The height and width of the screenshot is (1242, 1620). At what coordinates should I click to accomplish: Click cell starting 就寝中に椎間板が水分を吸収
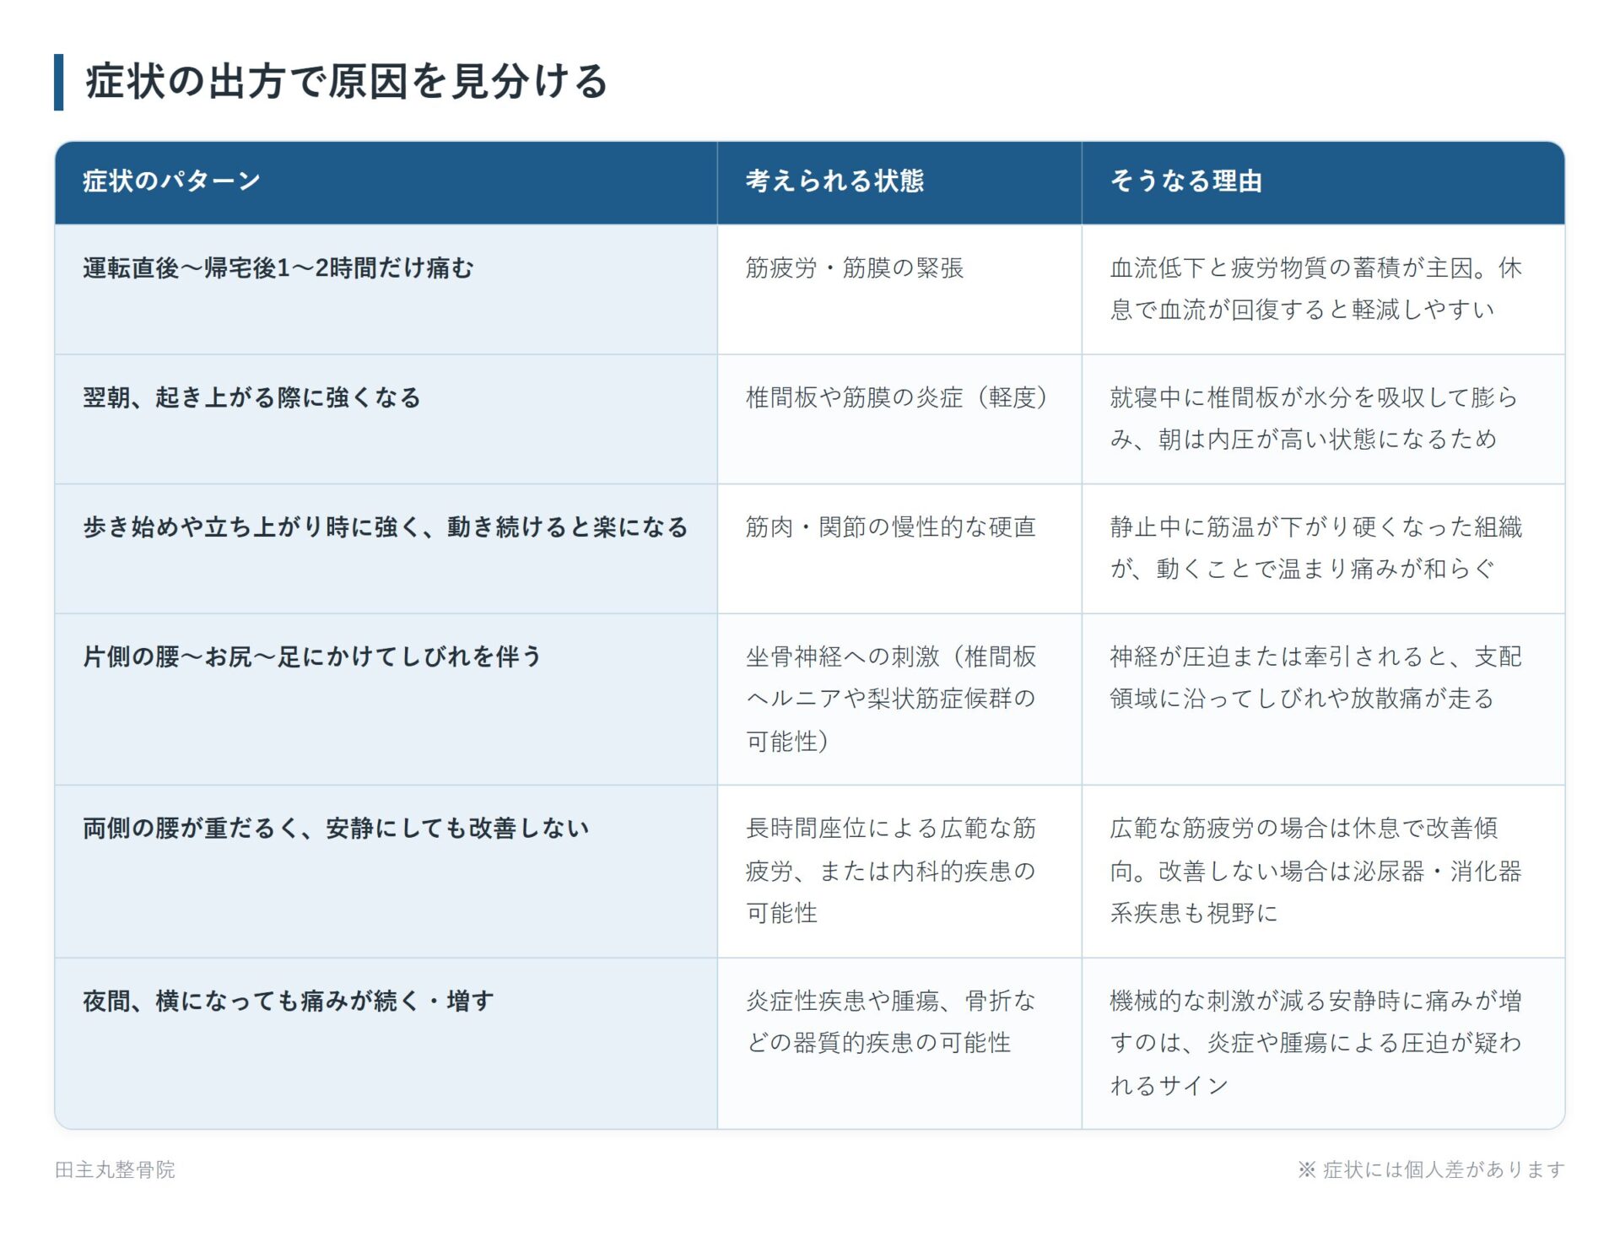1323,419
